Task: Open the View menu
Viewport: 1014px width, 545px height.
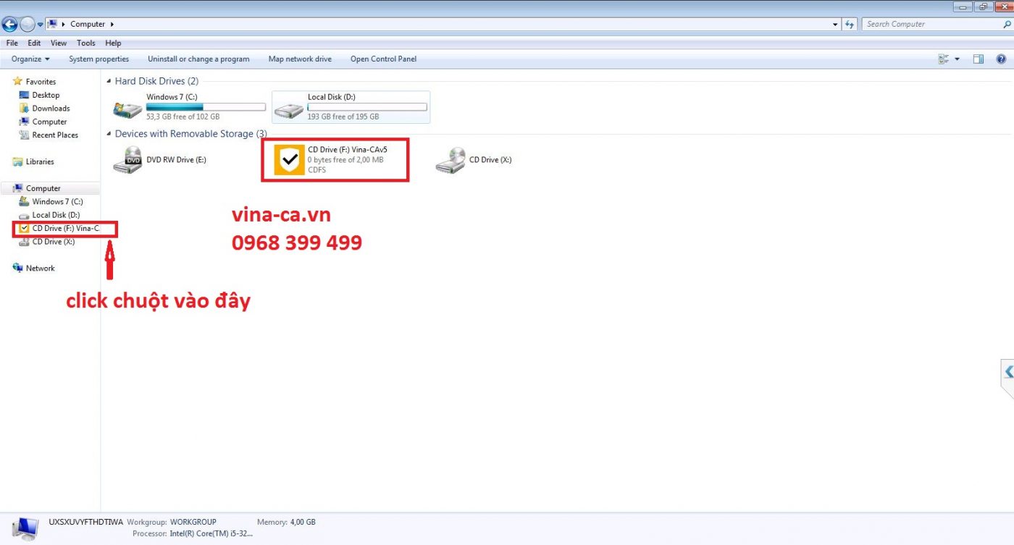Action: (x=59, y=43)
